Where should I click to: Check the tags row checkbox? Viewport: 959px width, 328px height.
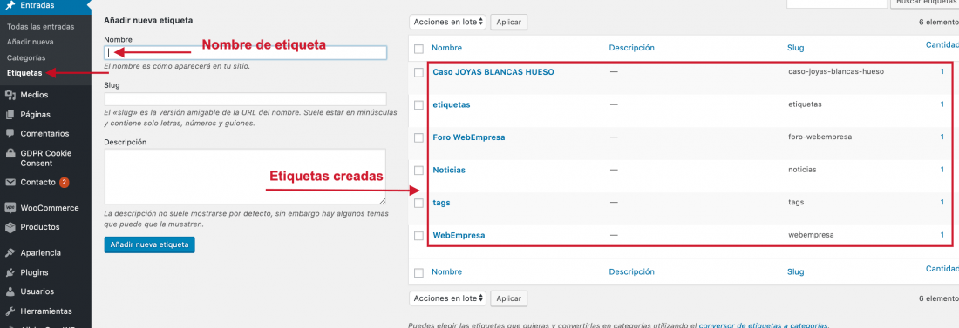[x=419, y=203]
